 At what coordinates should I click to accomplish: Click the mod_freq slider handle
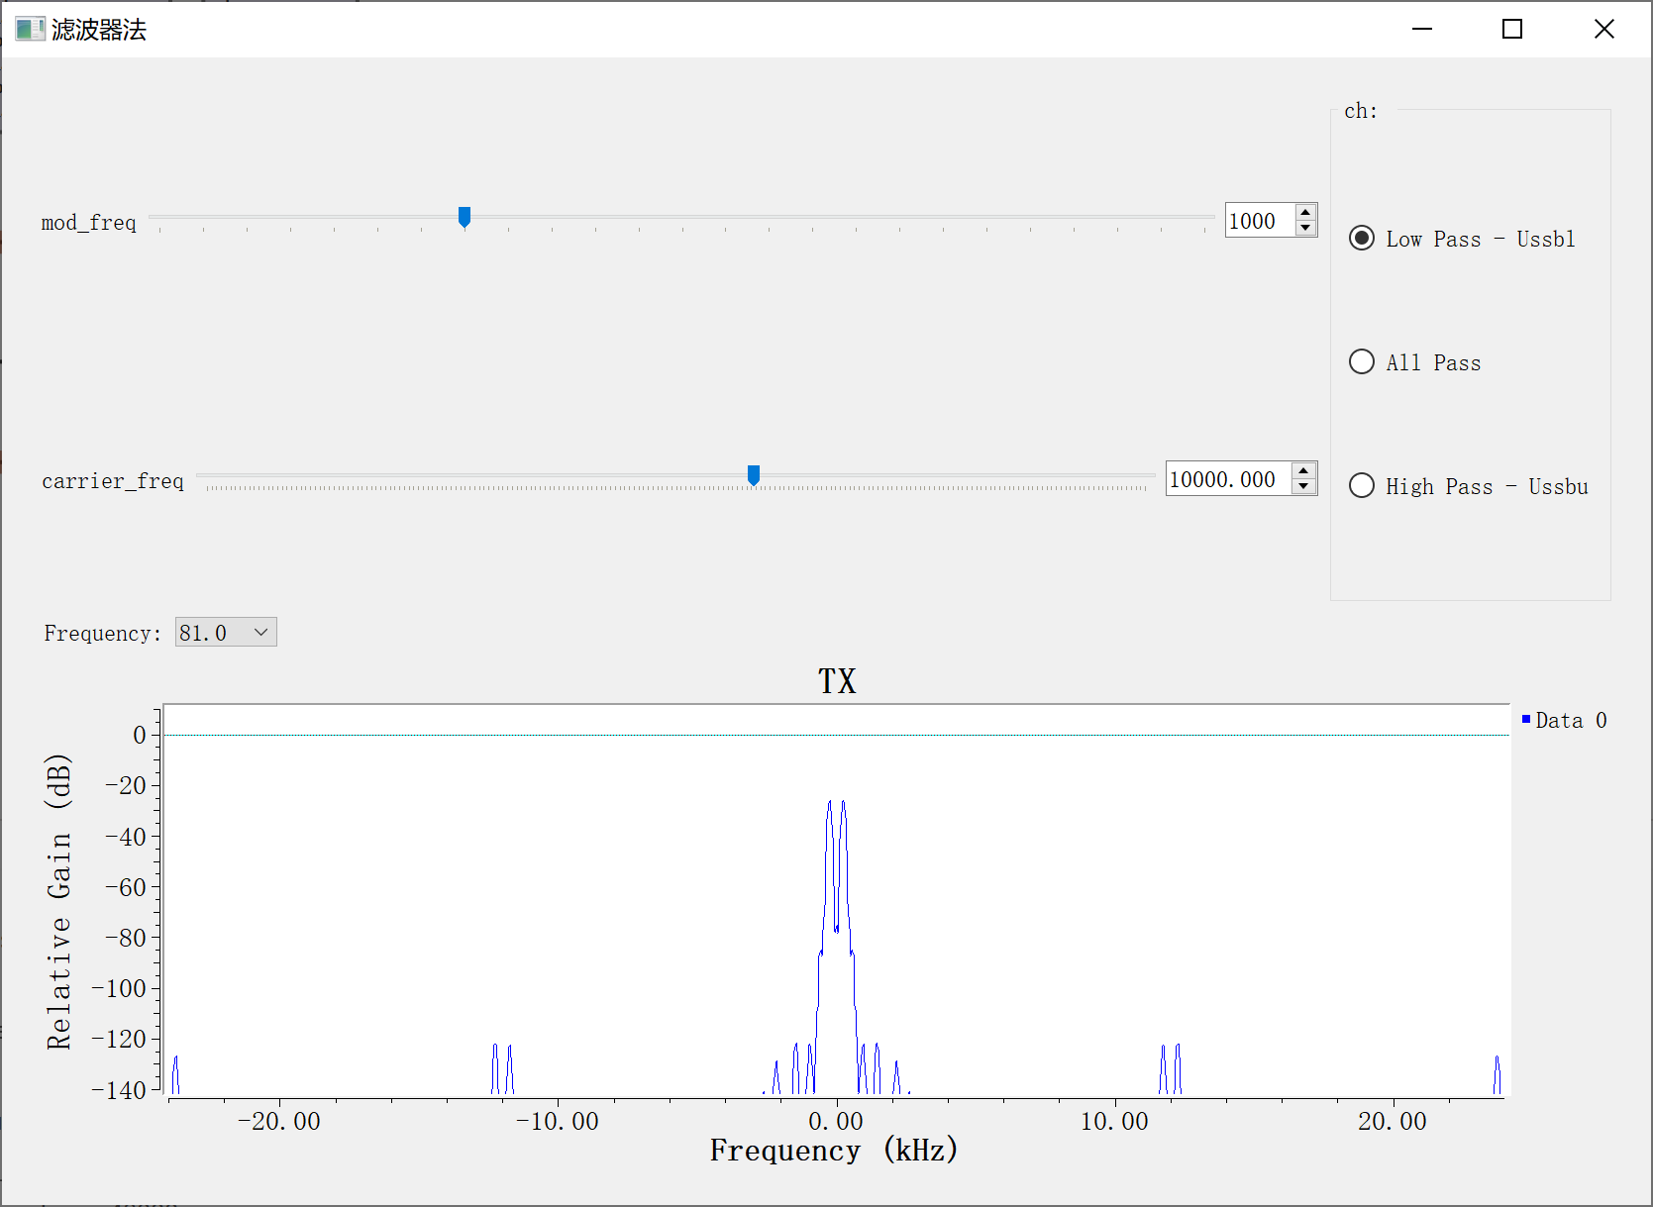(x=465, y=217)
